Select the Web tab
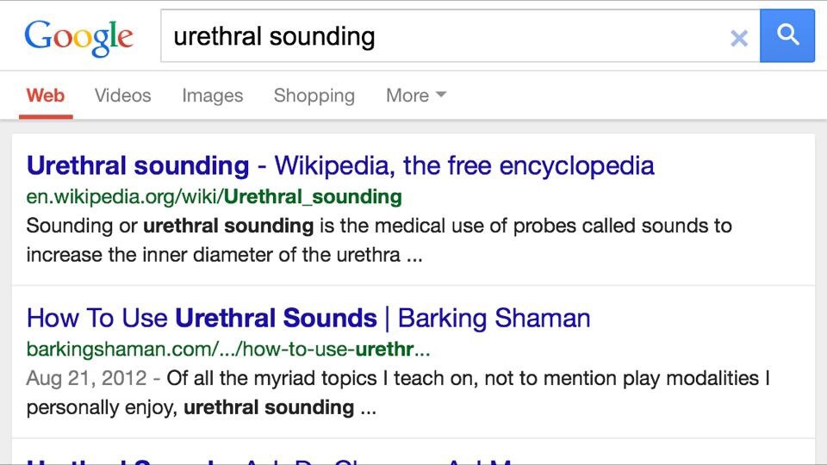The width and height of the screenshot is (827, 465). pos(46,96)
